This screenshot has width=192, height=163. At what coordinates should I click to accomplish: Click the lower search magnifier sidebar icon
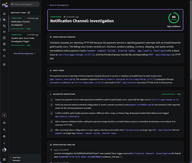4,130
